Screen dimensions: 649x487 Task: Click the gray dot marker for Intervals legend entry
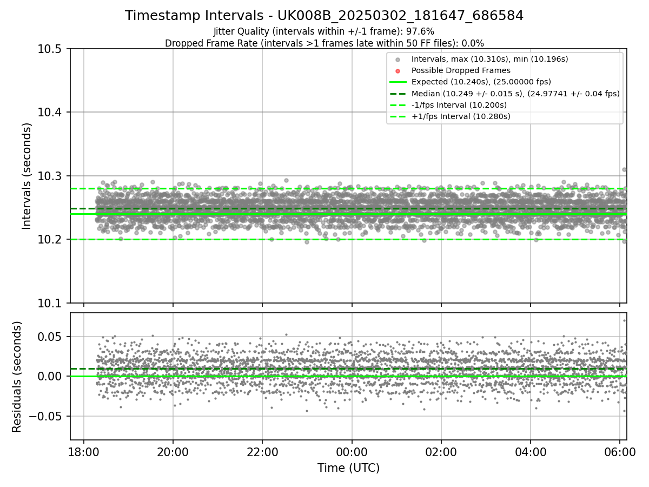pyautogui.click(x=398, y=60)
